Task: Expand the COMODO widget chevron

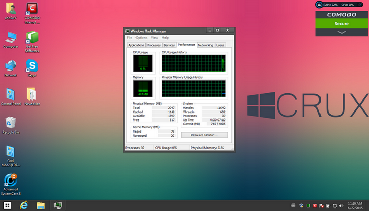Action: pyautogui.click(x=342, y=32)
